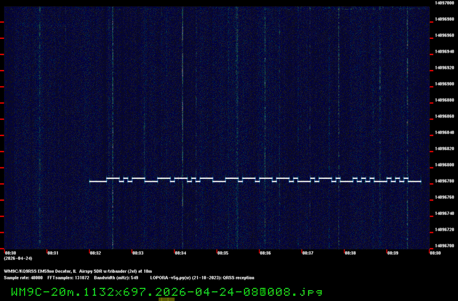Click the LOPORA QRSS reception text
This screenshot has width=458, height=301.
pyautogui.click(x=202, y=277)
